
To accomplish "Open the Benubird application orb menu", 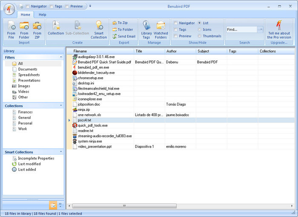I will (x=9, y=9).
